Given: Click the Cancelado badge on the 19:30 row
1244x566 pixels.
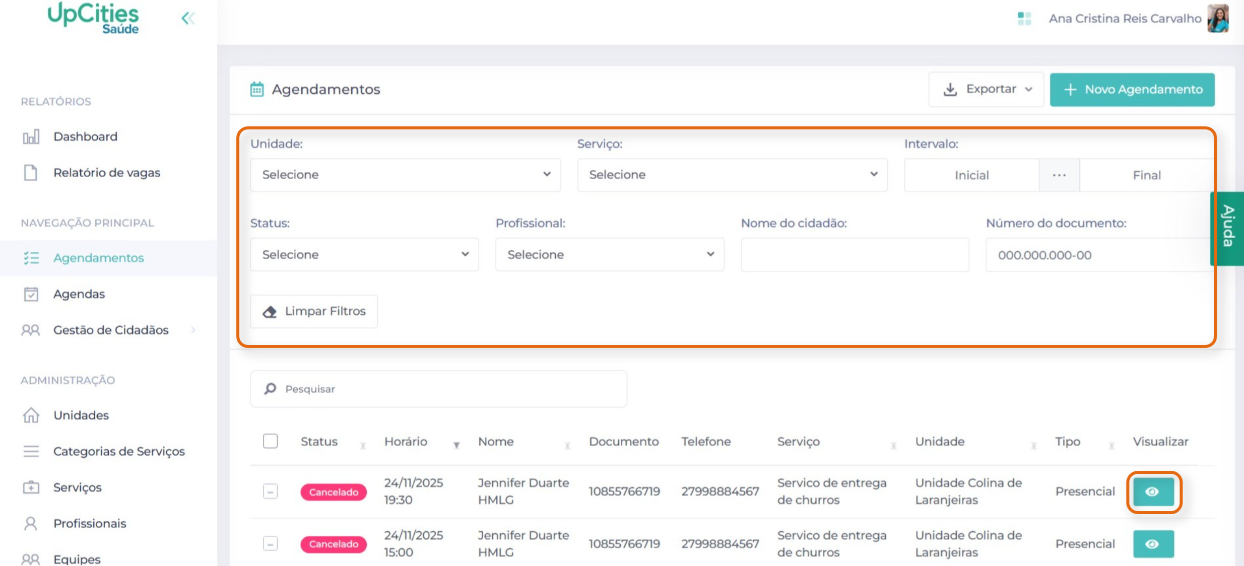Looking at the screenshot, I should [334, 492].
